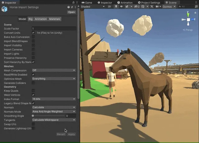
Task: Open the preset selector sliders icon
Action: [72, 7]
